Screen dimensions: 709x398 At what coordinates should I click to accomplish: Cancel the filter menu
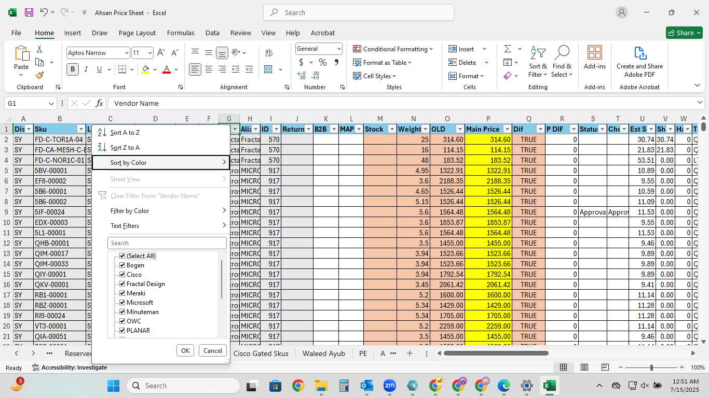point(213,351)
